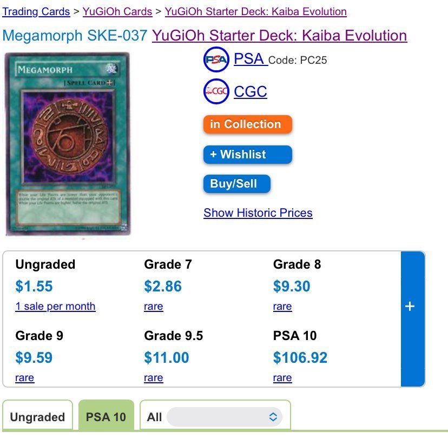448x439 pixels.
Task: Click the PSA logo icon
Action: pos(216,59)
